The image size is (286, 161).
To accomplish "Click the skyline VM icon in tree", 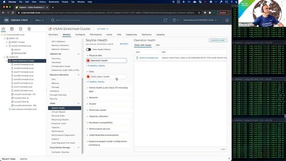I will click(x=12, y=50).
